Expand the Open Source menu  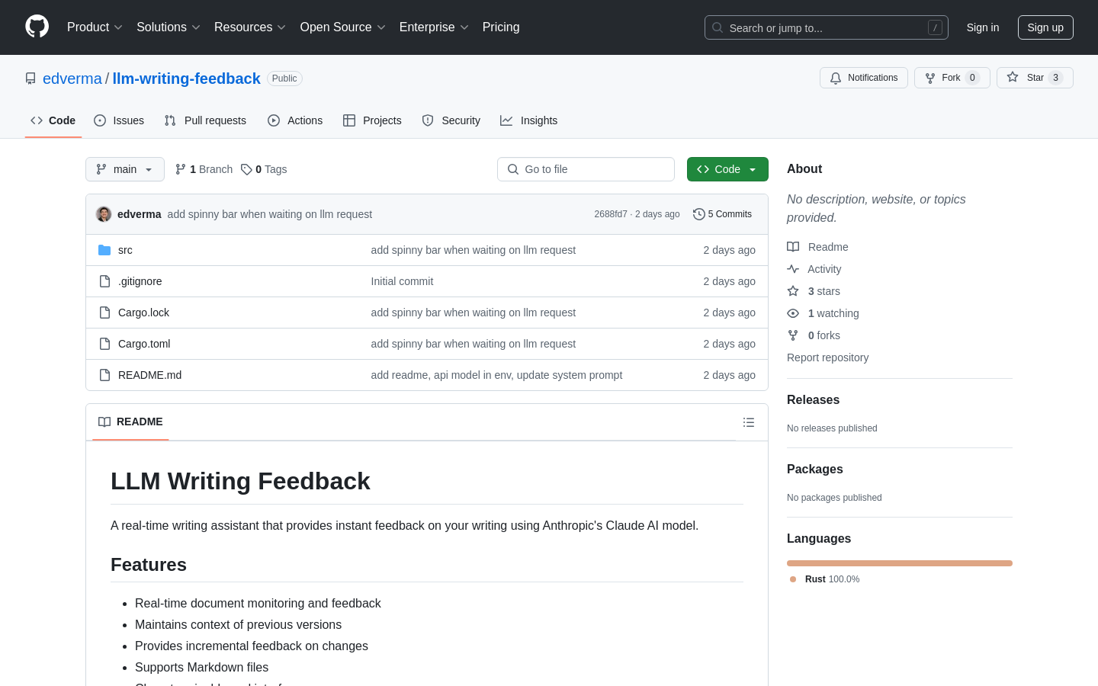[x=342, y=27]
